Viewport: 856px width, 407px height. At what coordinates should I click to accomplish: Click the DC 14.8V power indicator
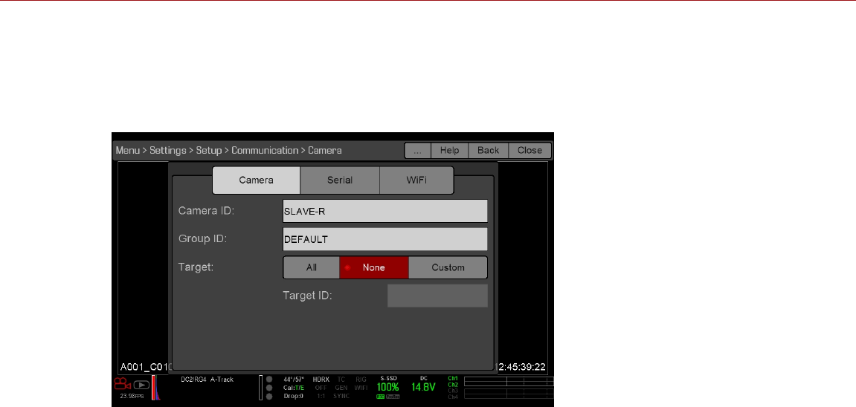pyautogui.click(x=424, y=384)
